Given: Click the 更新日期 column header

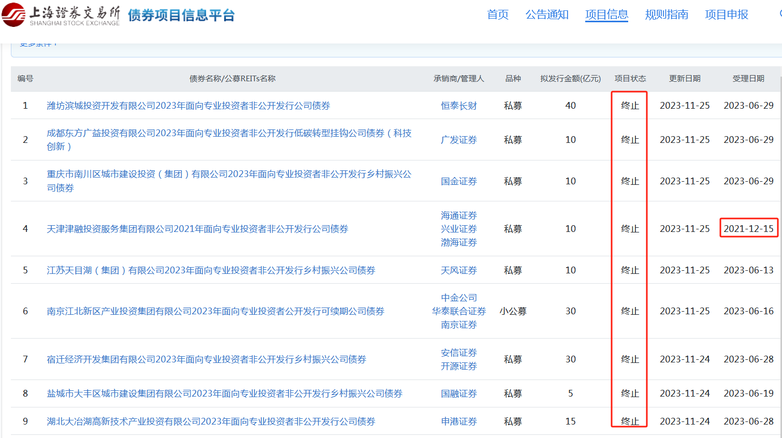Looking at the screenshot, I should pyautogui.click(x=685, y=79).
